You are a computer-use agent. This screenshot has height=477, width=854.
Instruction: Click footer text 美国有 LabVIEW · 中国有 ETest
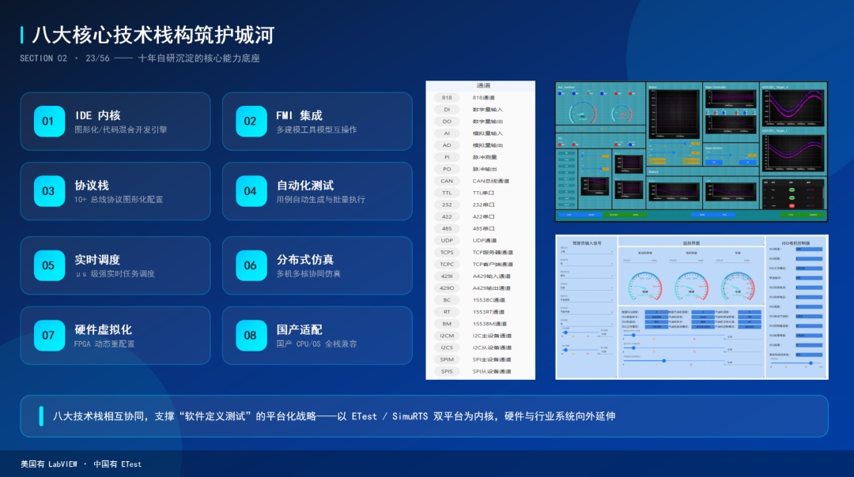point(81,464)
